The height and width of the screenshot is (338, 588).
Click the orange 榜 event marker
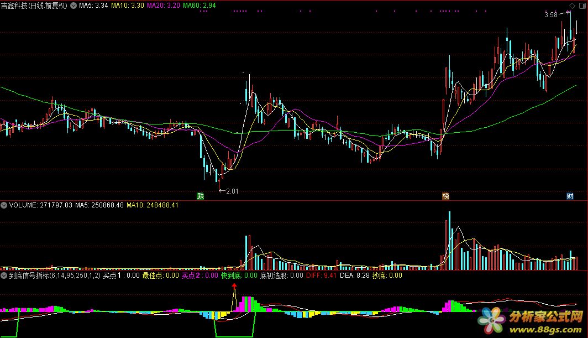point(445,196)
